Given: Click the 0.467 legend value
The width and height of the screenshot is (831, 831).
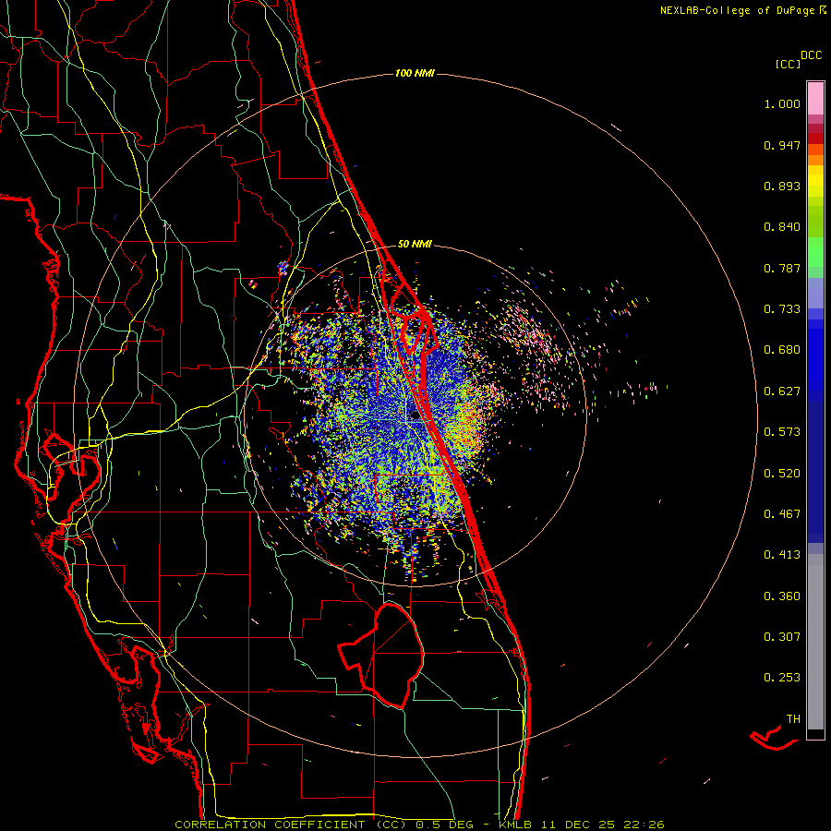Looking at the screenshot, I should tap(782, 514).
